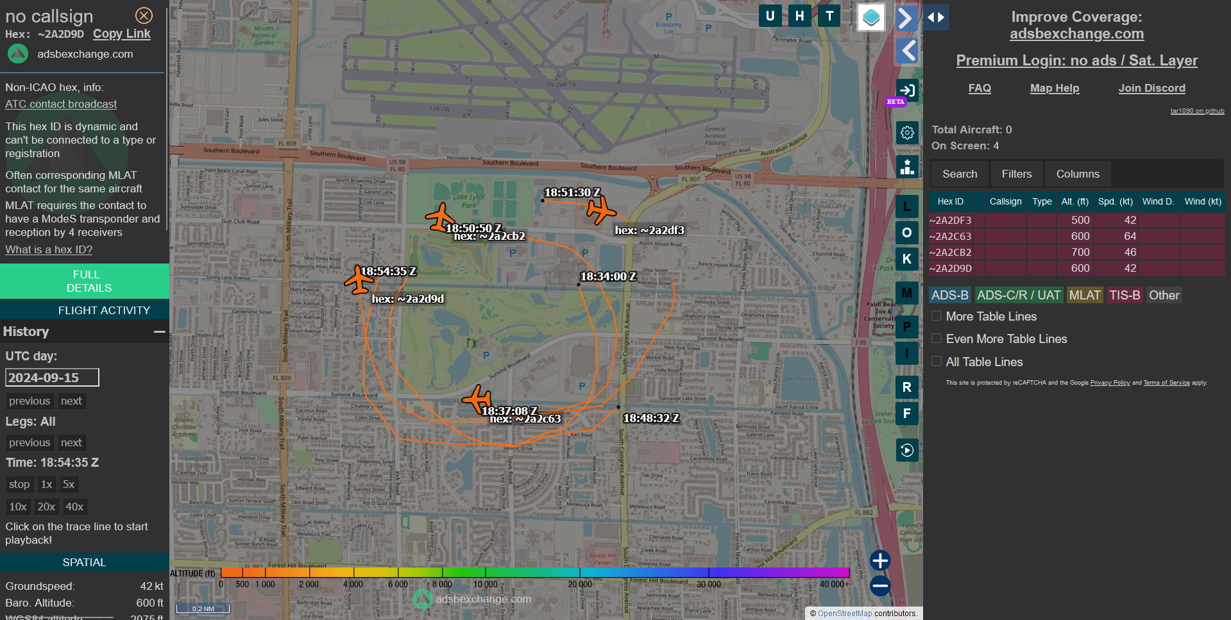The image size is (1231, 620).
Task: Go to next leg
Action: click(x=71, y=442)
